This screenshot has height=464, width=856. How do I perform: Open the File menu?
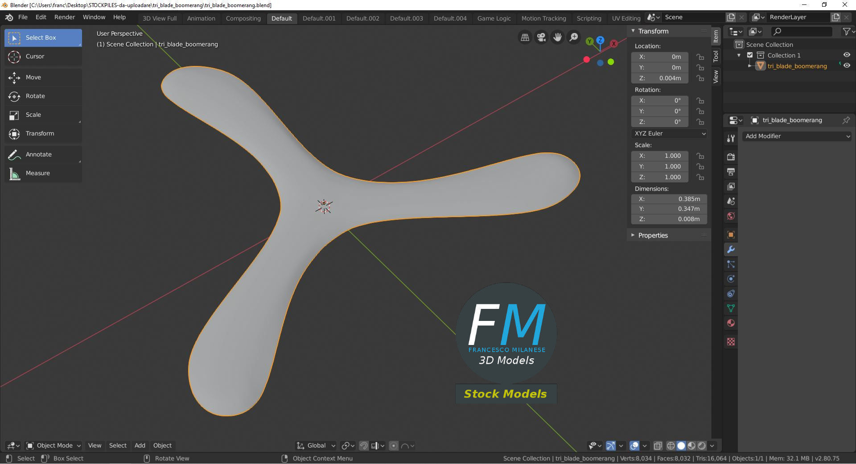(x=23, y=17)
